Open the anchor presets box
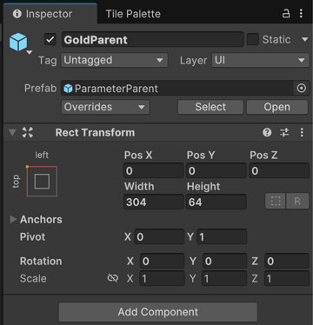 [42, 182]
